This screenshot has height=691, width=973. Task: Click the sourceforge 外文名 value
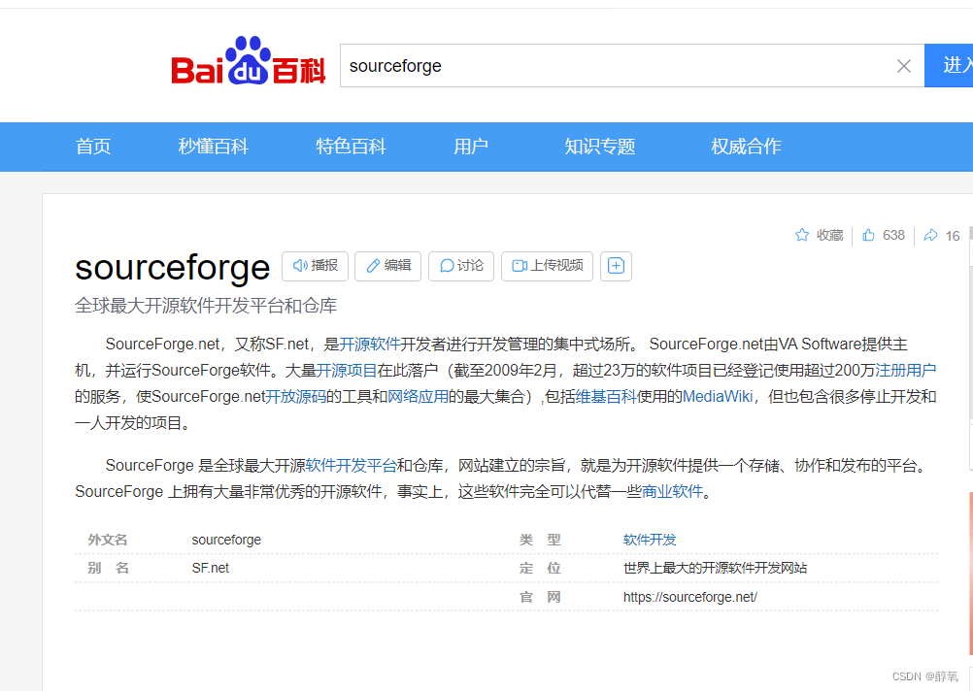pyautogui.click(x=226, y=540)
